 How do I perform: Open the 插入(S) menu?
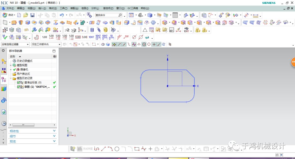42,8
